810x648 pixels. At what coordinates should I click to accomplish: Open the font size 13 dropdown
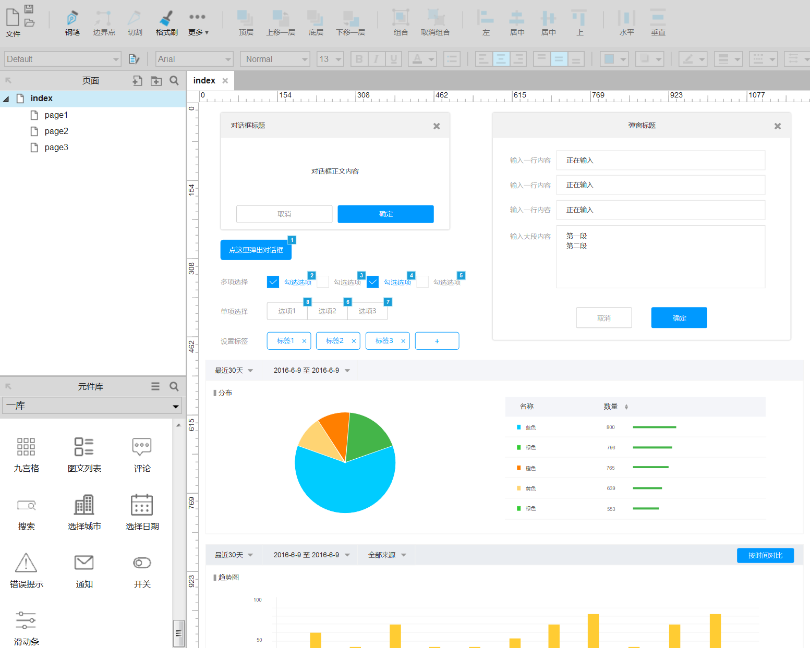[x=330, y=59]
